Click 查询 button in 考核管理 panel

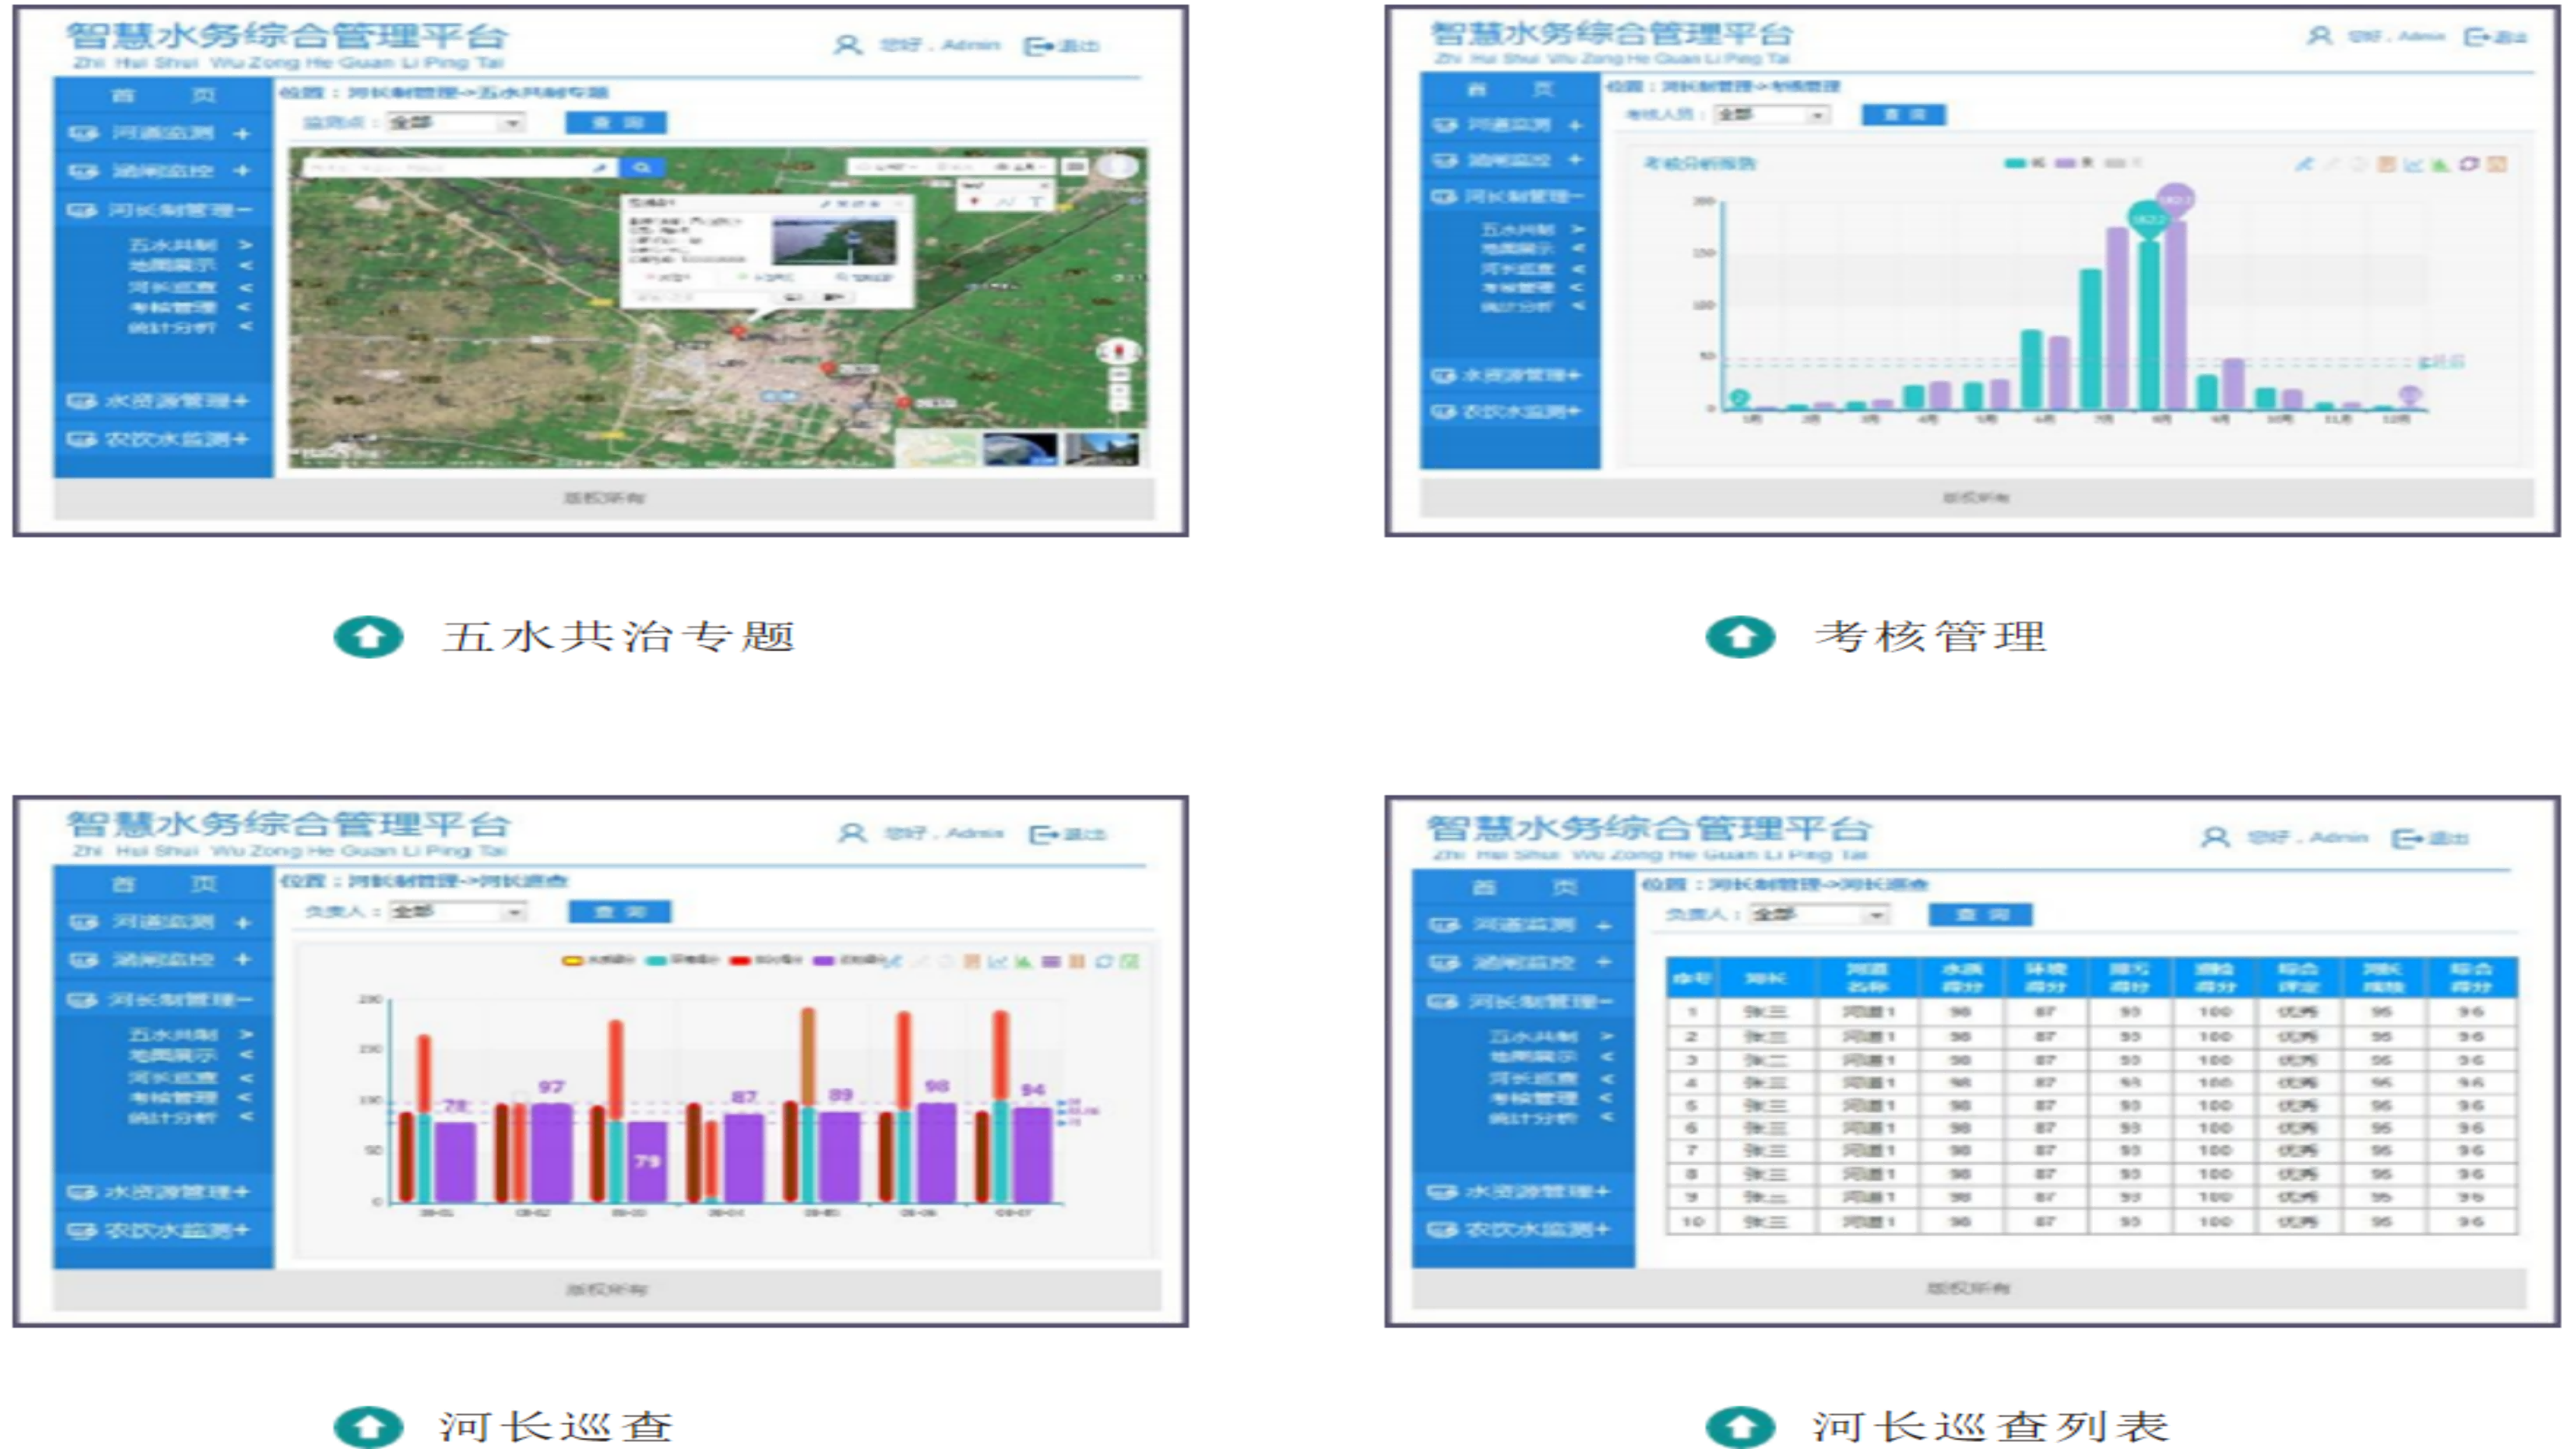tap(1904, 114)
